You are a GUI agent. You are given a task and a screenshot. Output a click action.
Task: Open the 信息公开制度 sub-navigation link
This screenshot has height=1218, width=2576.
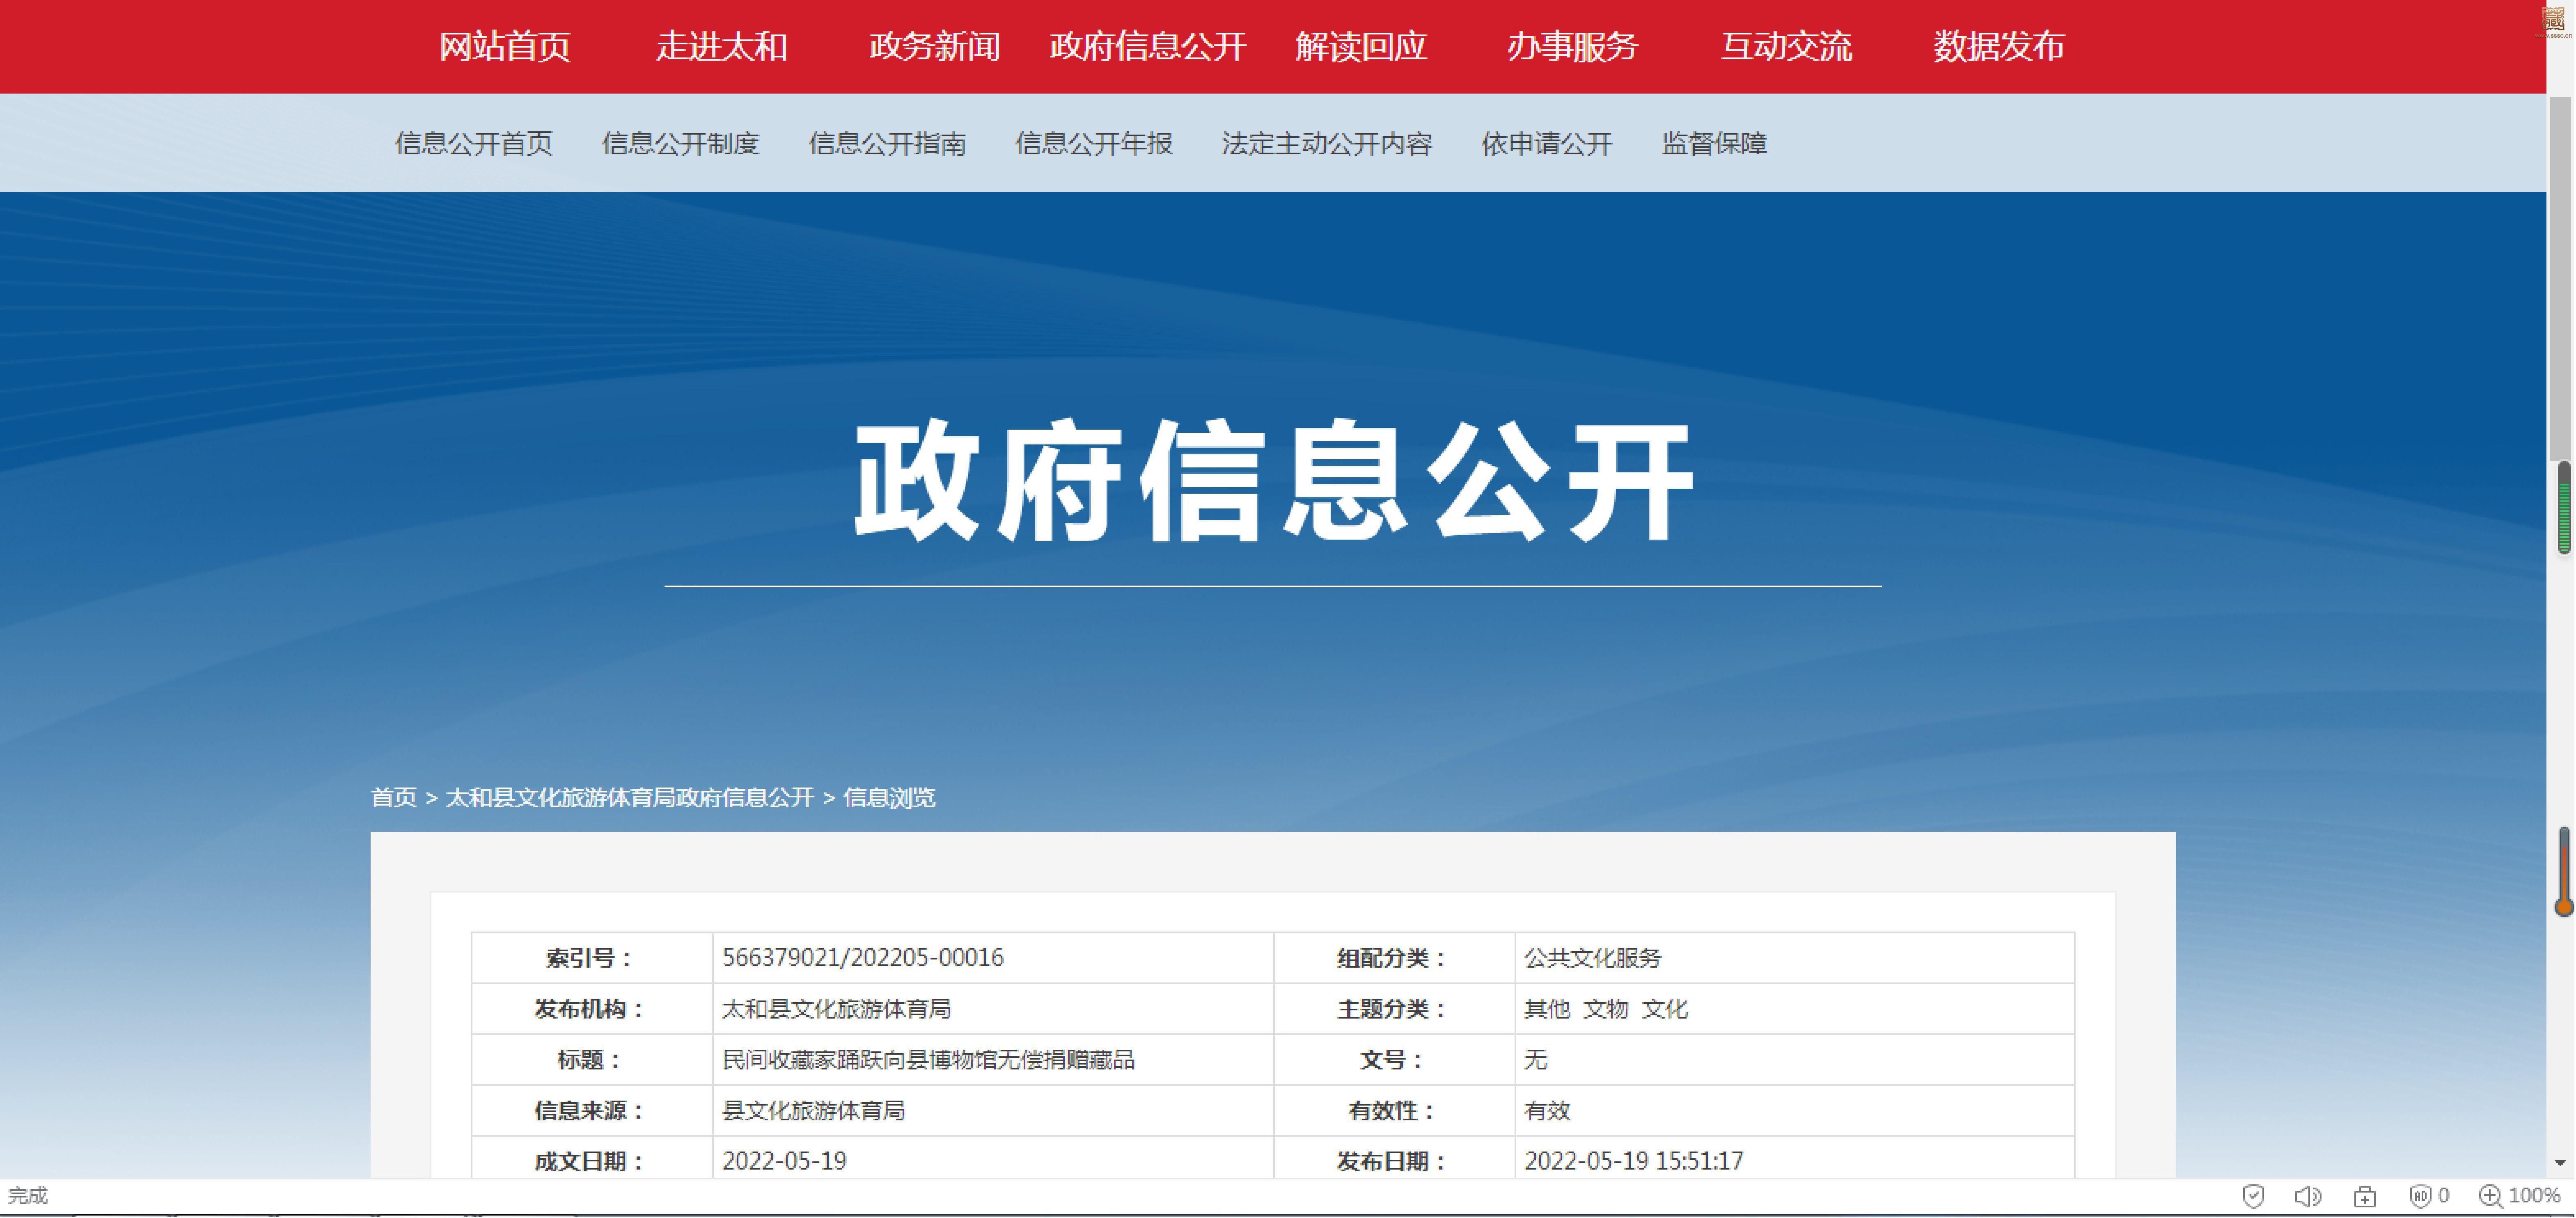click(x=681, y=144)
